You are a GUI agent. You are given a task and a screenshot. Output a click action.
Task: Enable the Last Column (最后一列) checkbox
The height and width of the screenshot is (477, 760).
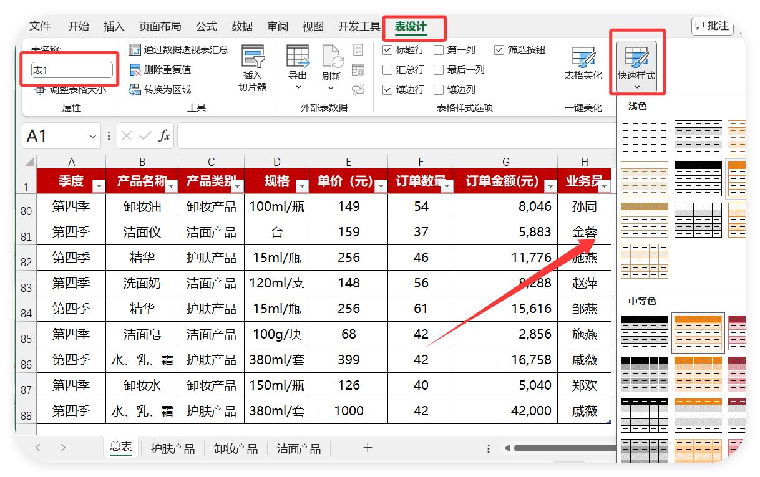pyautogui.click(x=439, y=70)
